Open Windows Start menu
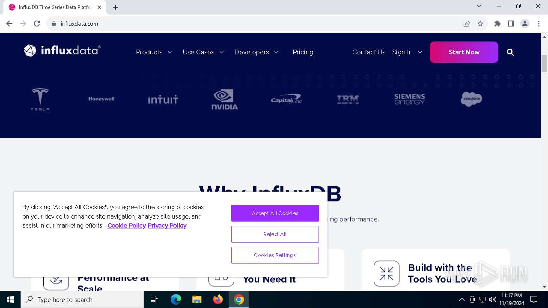Viewport: 548px width, 308px height. tap(10, 299)
